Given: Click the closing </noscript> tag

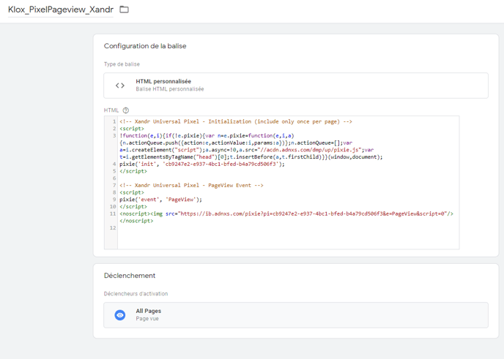Looking at the screenshot, I should (136, 221).
